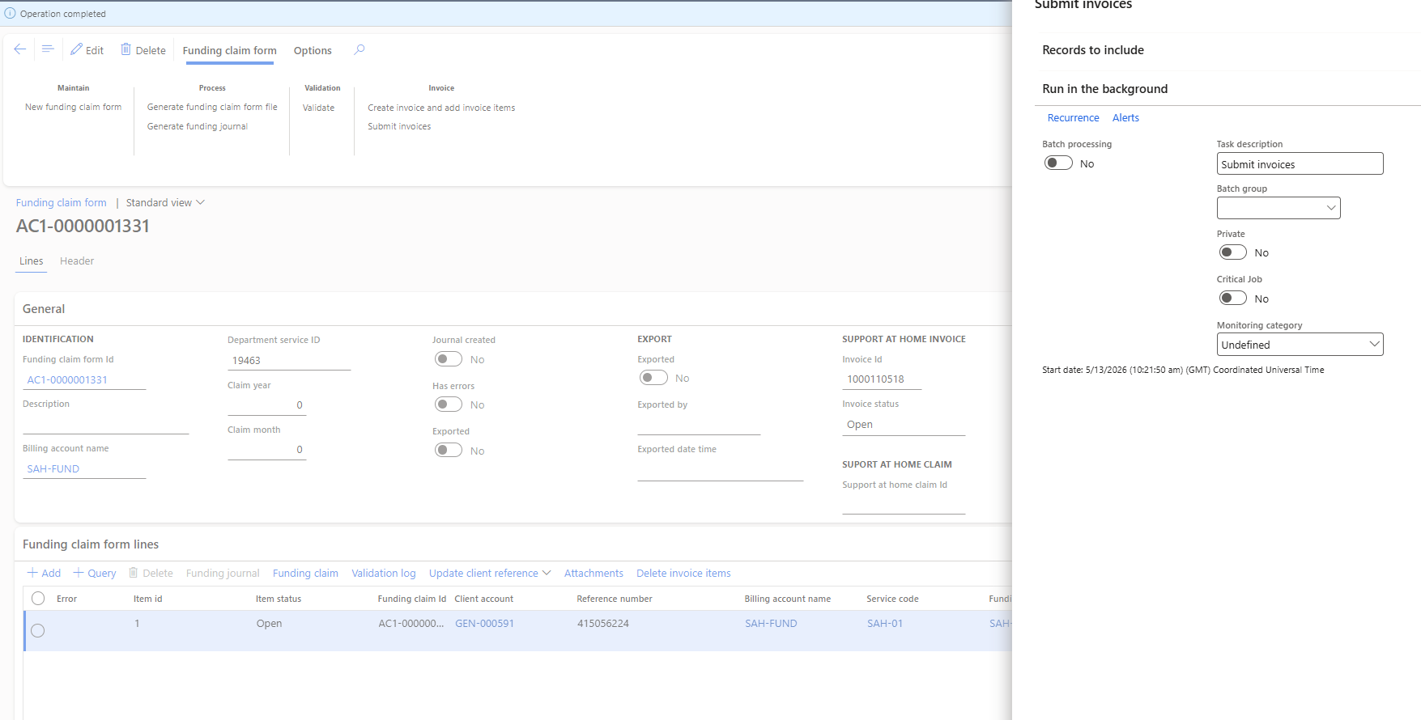Screen dimensions: 1421x720
Task: Click Generate funding claim form file
Action: (x=212, y=107)
